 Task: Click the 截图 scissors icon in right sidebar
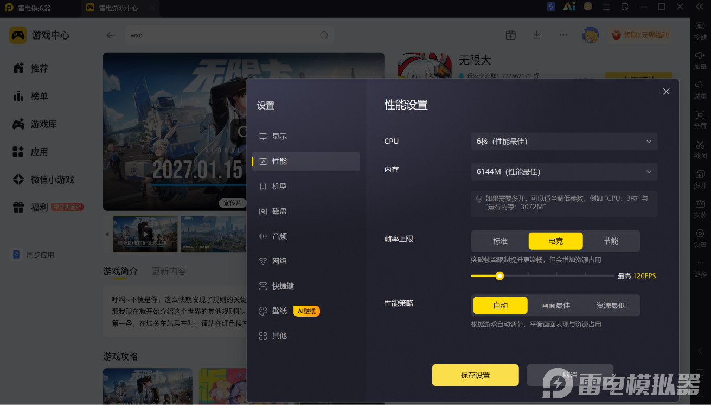700,145
